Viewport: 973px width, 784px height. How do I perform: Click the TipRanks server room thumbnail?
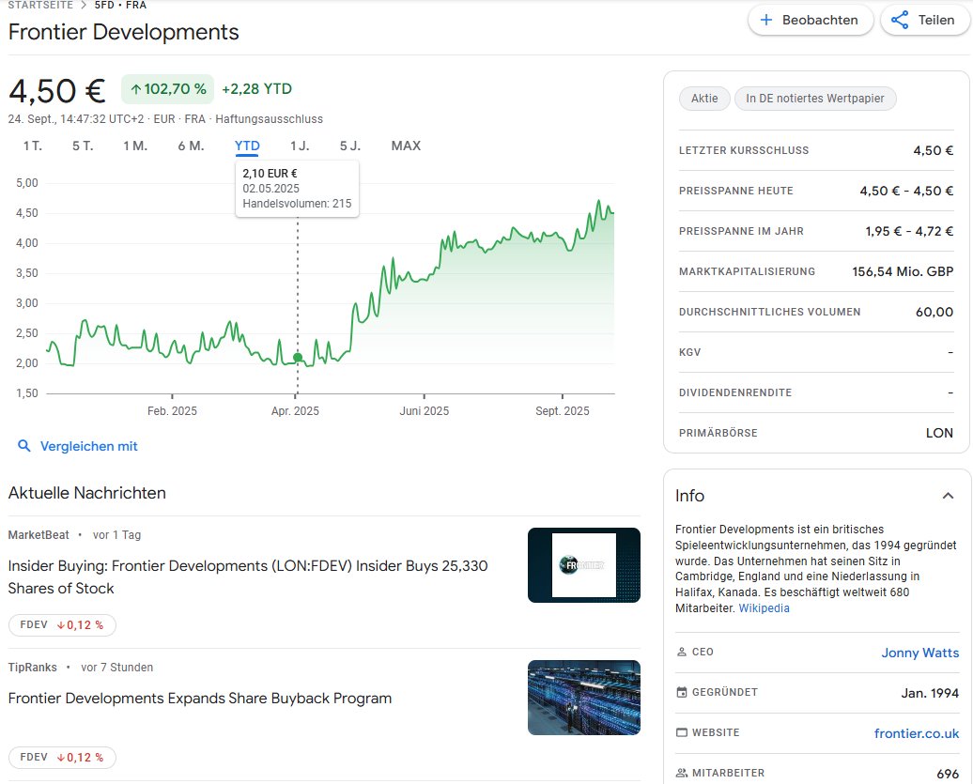click(x=584, y=698)
